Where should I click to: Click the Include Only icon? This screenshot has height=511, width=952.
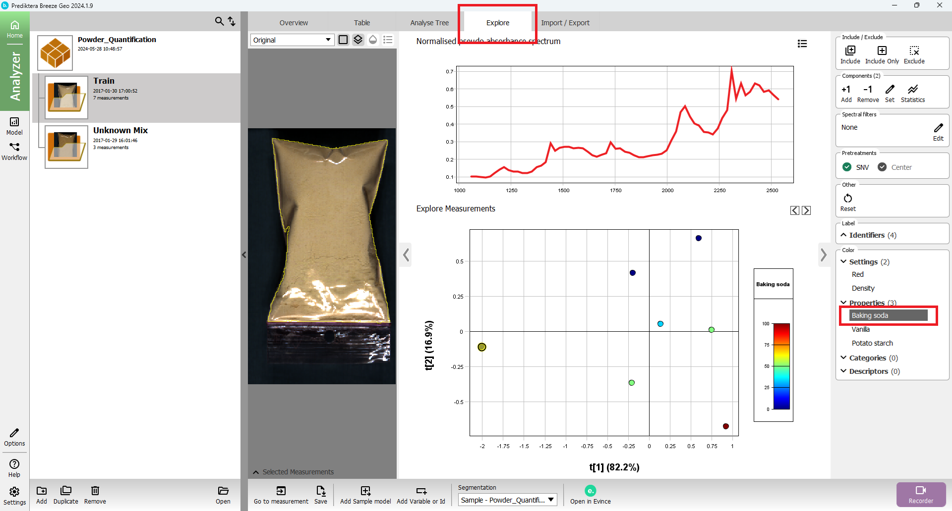pos(882,51)
